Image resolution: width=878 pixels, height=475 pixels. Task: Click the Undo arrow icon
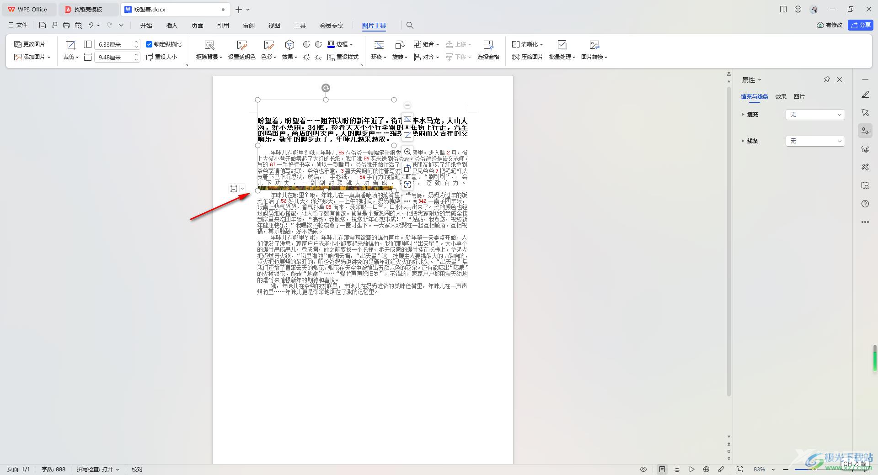[91, 25]
